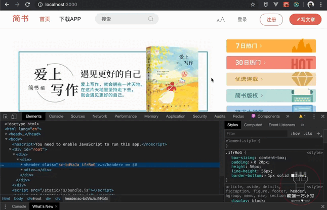This screenshot has height=210, width=327.
Task: Bookmark this page with the star icon
Action: click(x=253, y=5)
